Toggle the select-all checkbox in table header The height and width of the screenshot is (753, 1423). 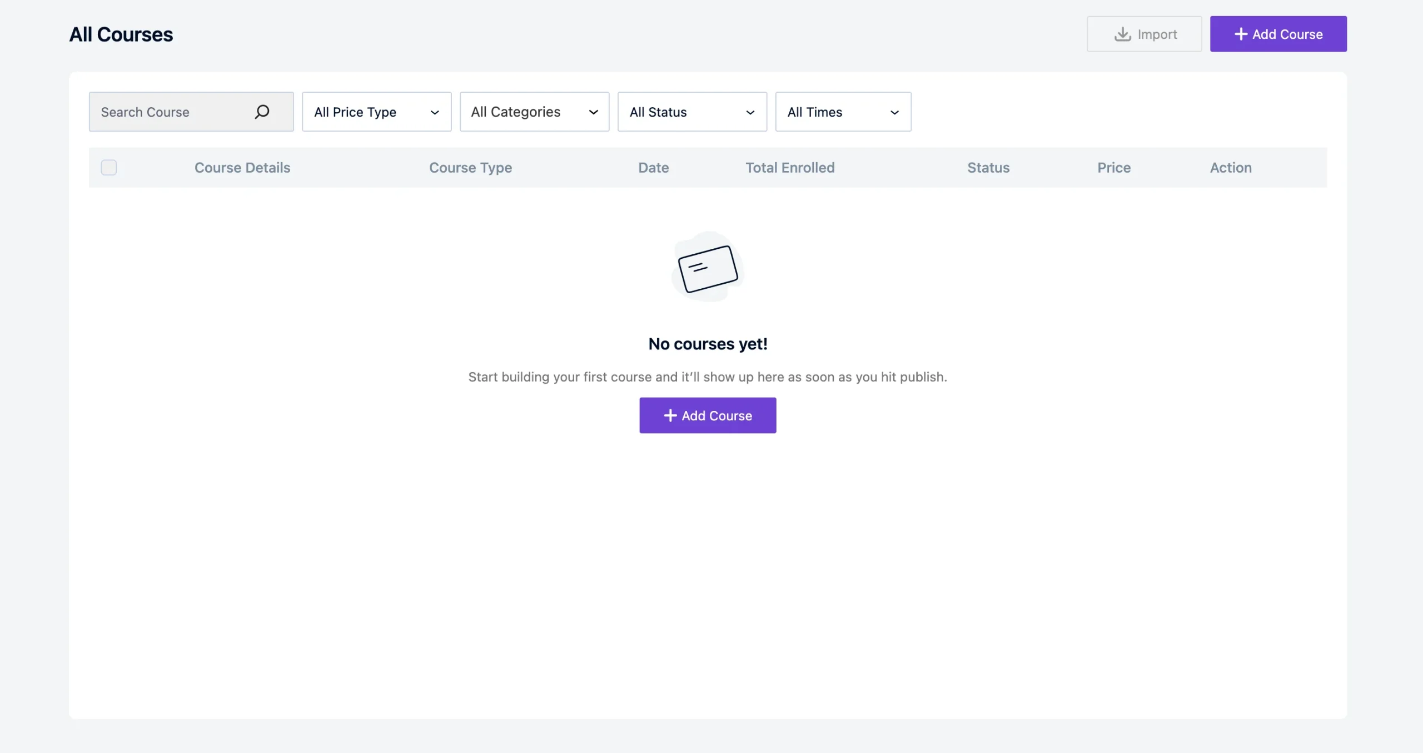[x=109, y=167]
